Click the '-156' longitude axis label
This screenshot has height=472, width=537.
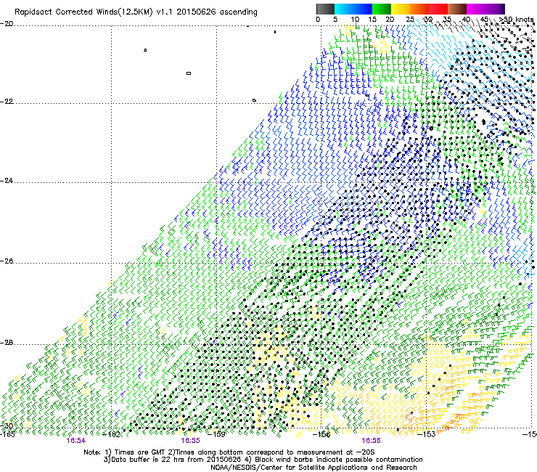tap(322, 434)
